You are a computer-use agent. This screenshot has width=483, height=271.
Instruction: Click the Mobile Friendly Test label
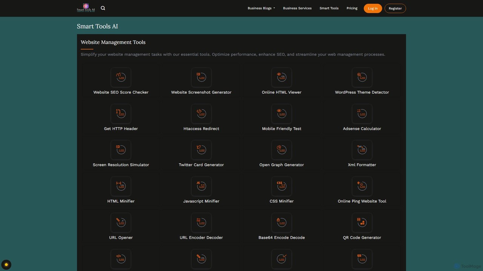pyautogui.click(x=281, y=129)
